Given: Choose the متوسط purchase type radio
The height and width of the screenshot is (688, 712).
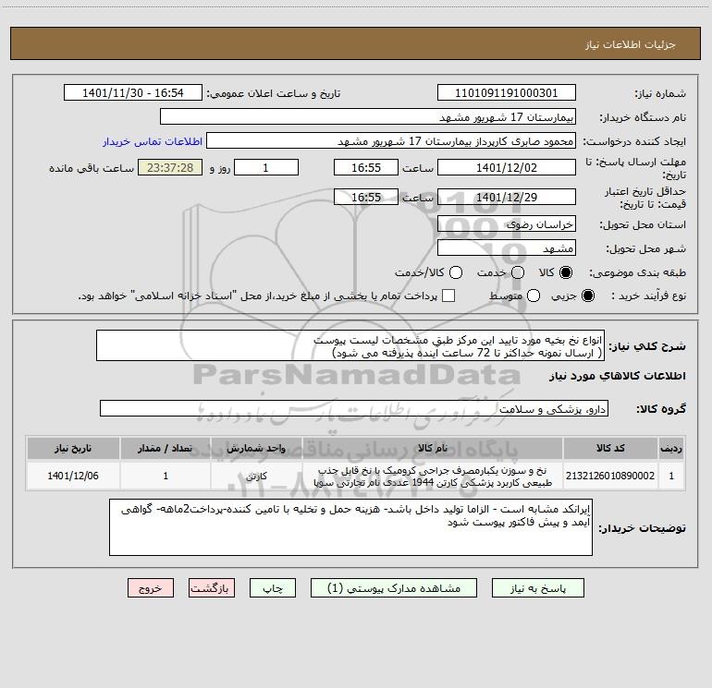Looking at the screenshot, I should [x=534, y=296].
